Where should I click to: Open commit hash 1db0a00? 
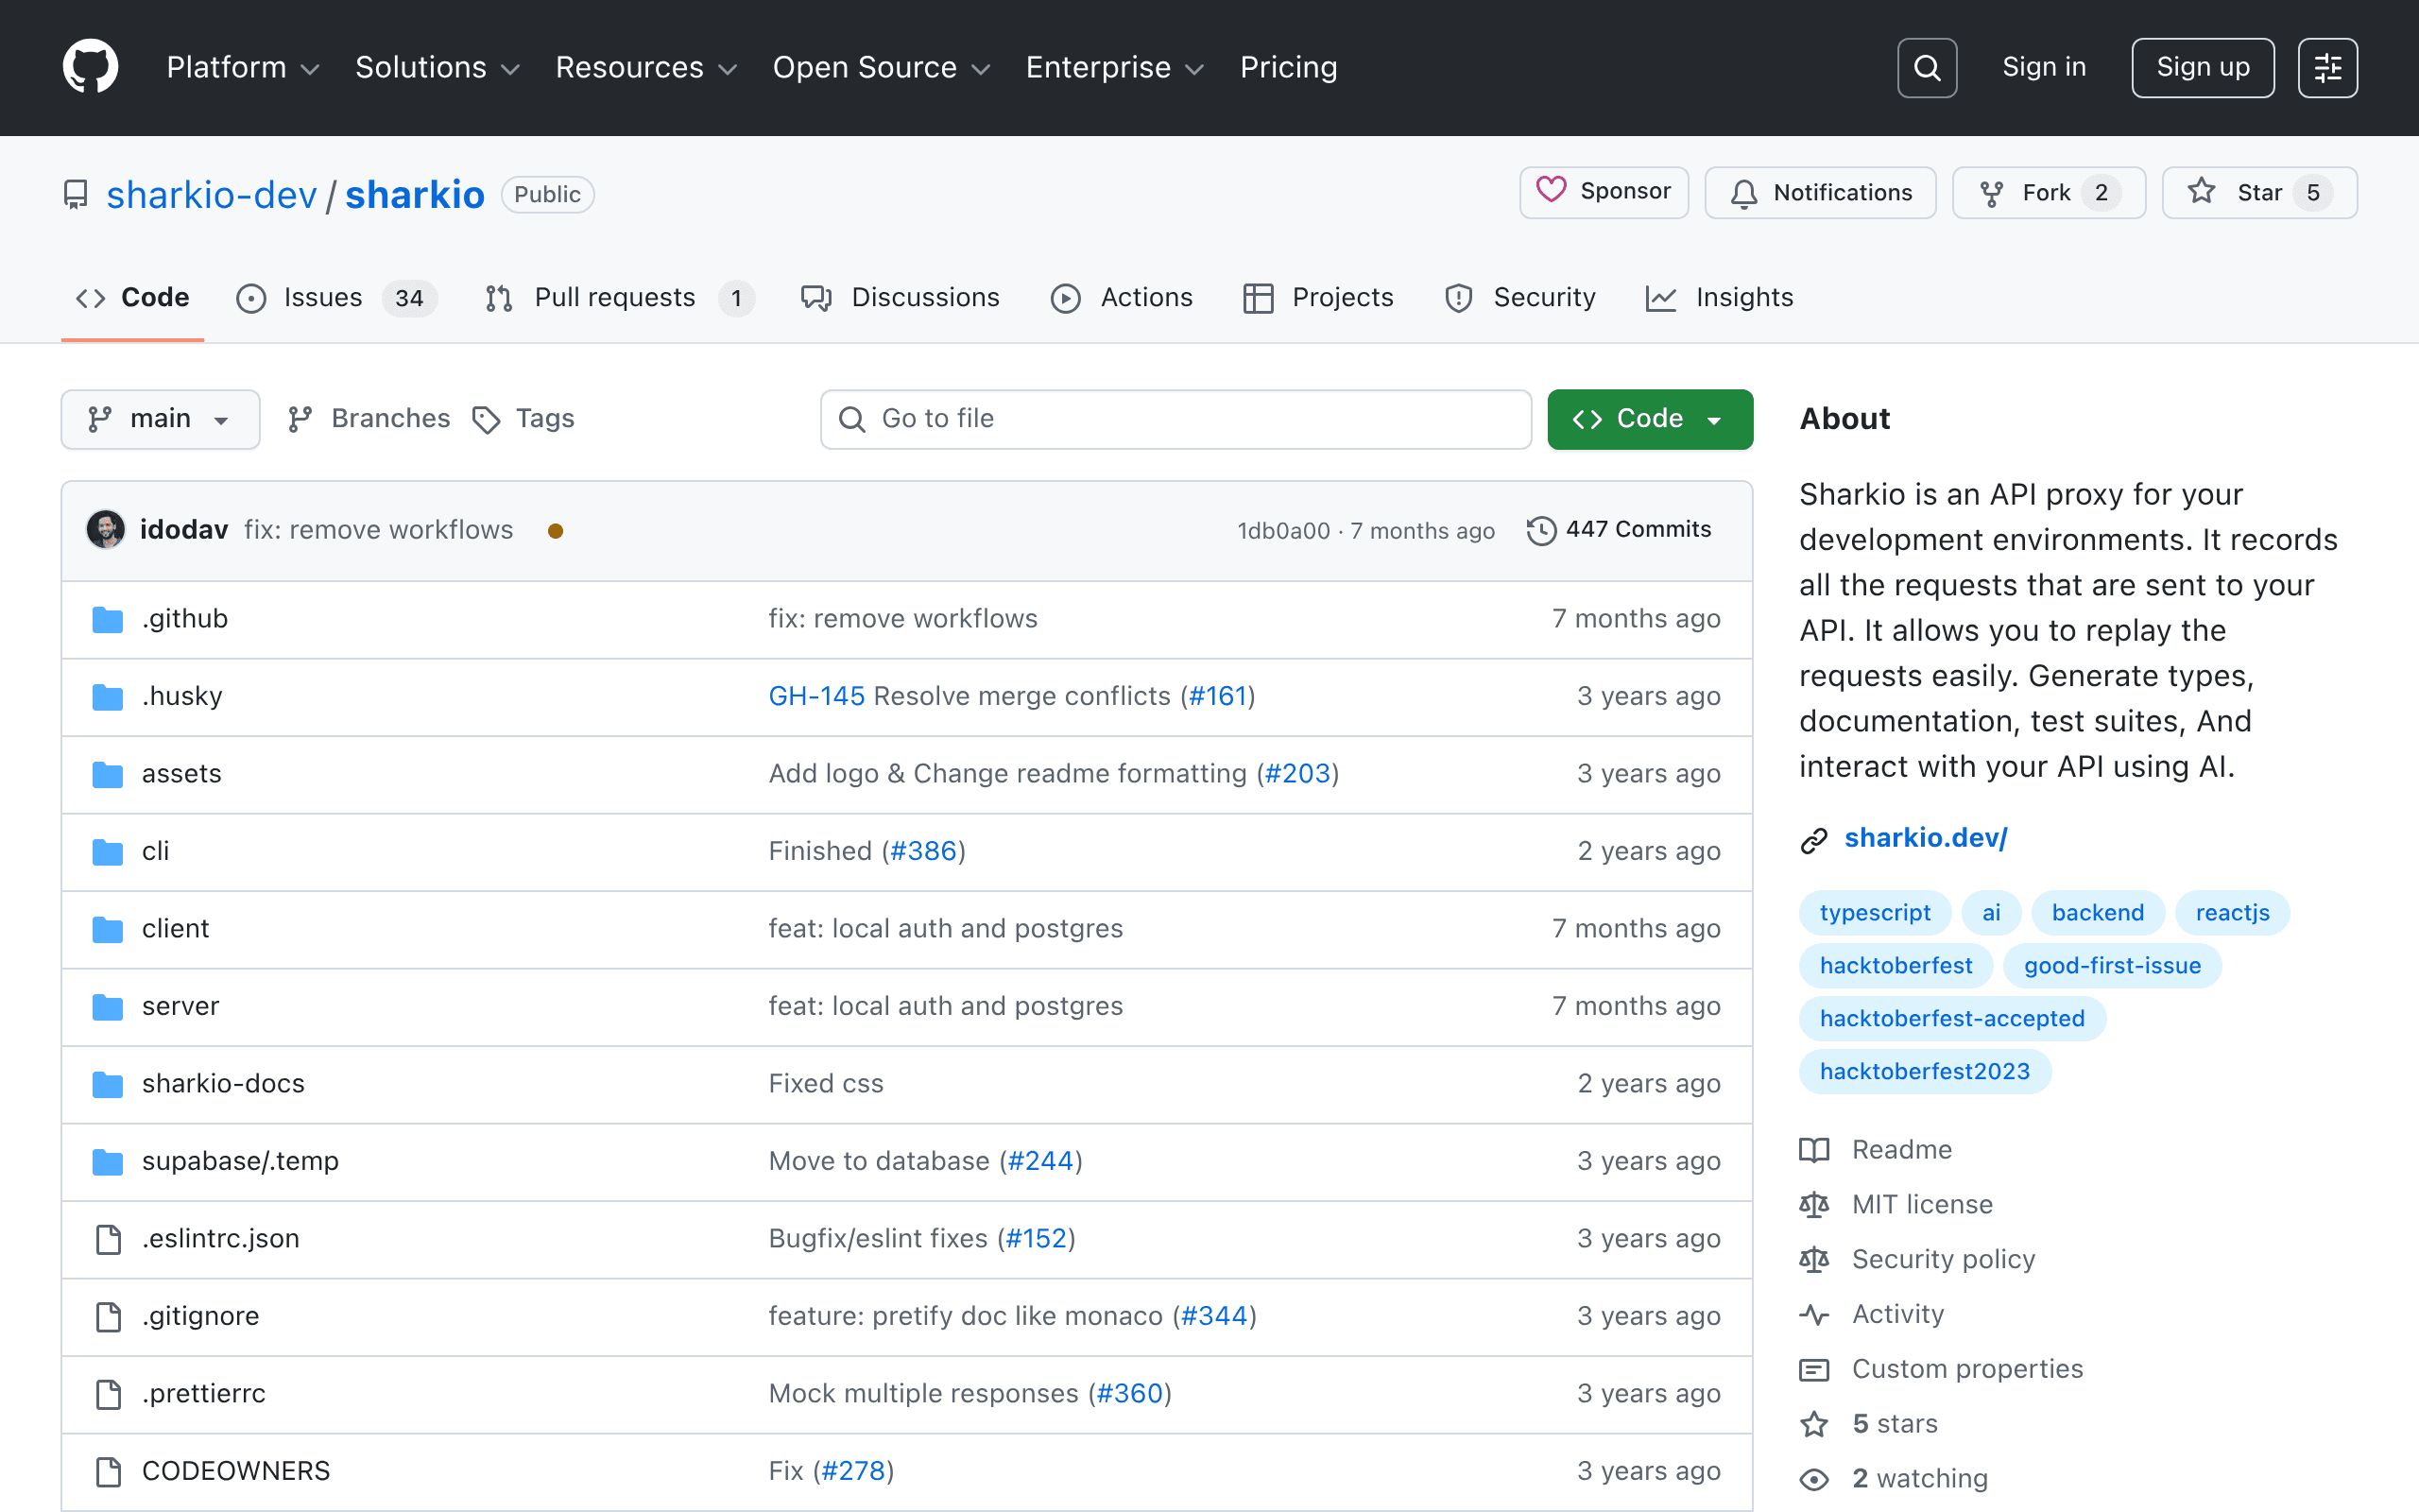pyautogui.click(x=1283, y=531)
